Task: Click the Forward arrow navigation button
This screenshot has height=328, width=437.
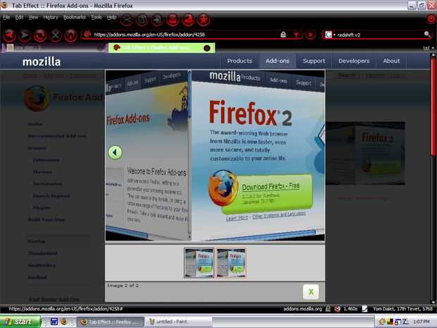Action: click(x=25, y=35)
